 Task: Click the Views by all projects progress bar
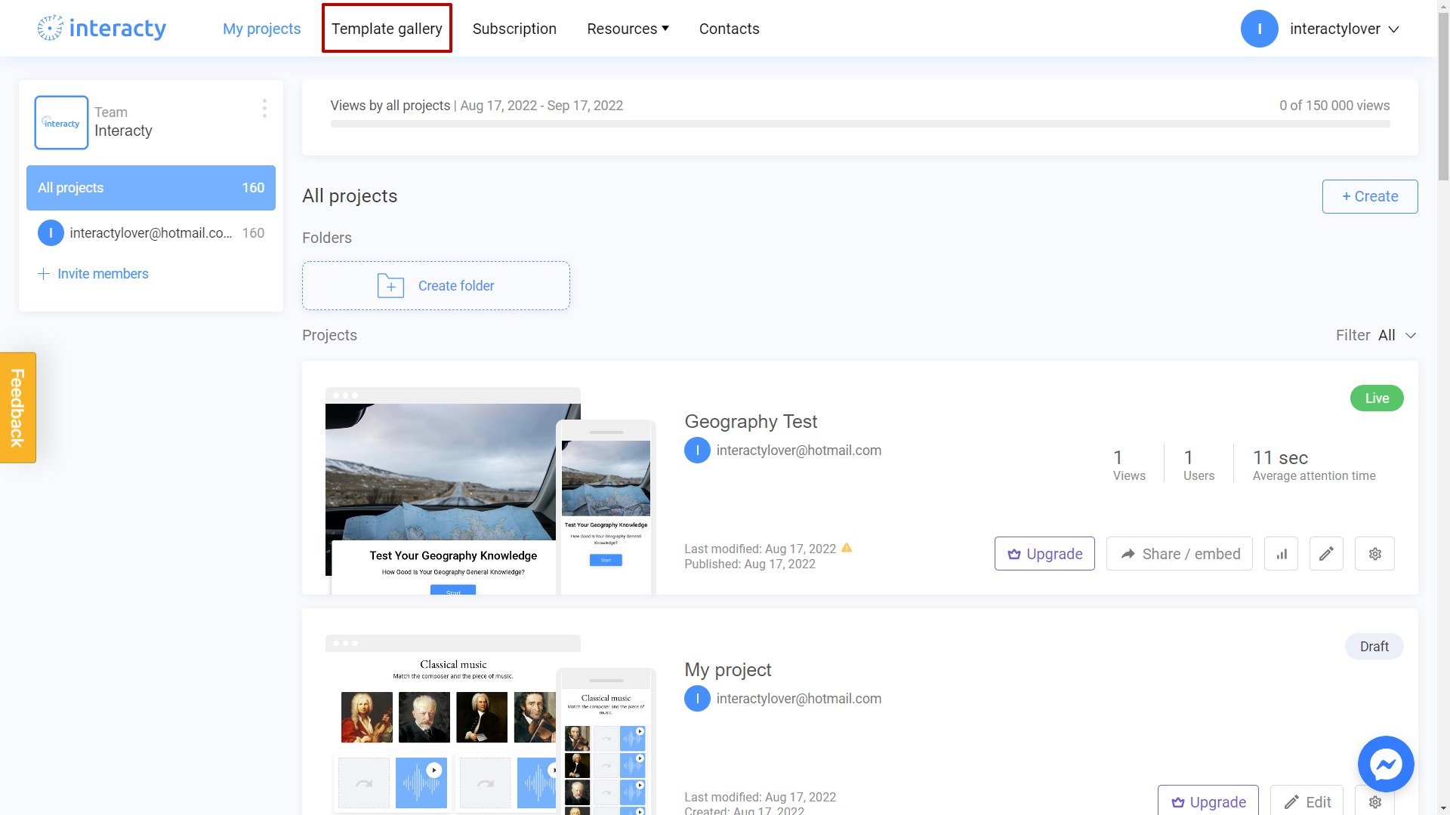click(x=860, y=124)
